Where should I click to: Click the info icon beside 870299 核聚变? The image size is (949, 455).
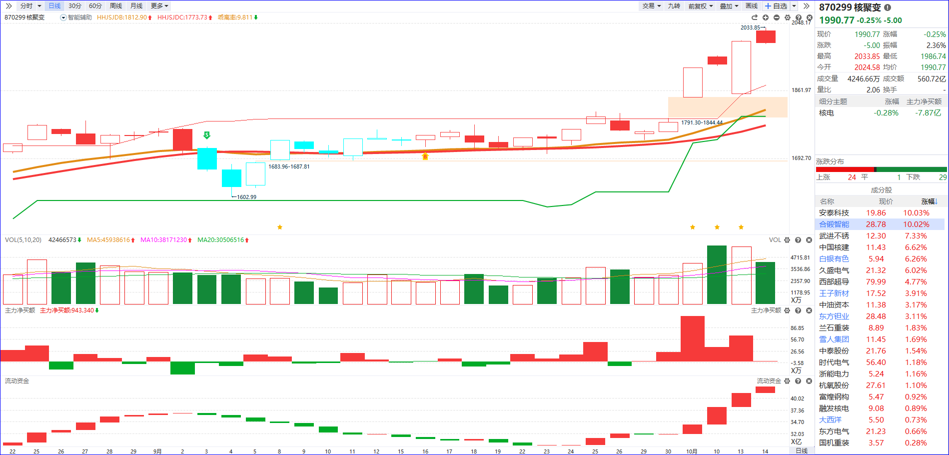tap(888, 7)
